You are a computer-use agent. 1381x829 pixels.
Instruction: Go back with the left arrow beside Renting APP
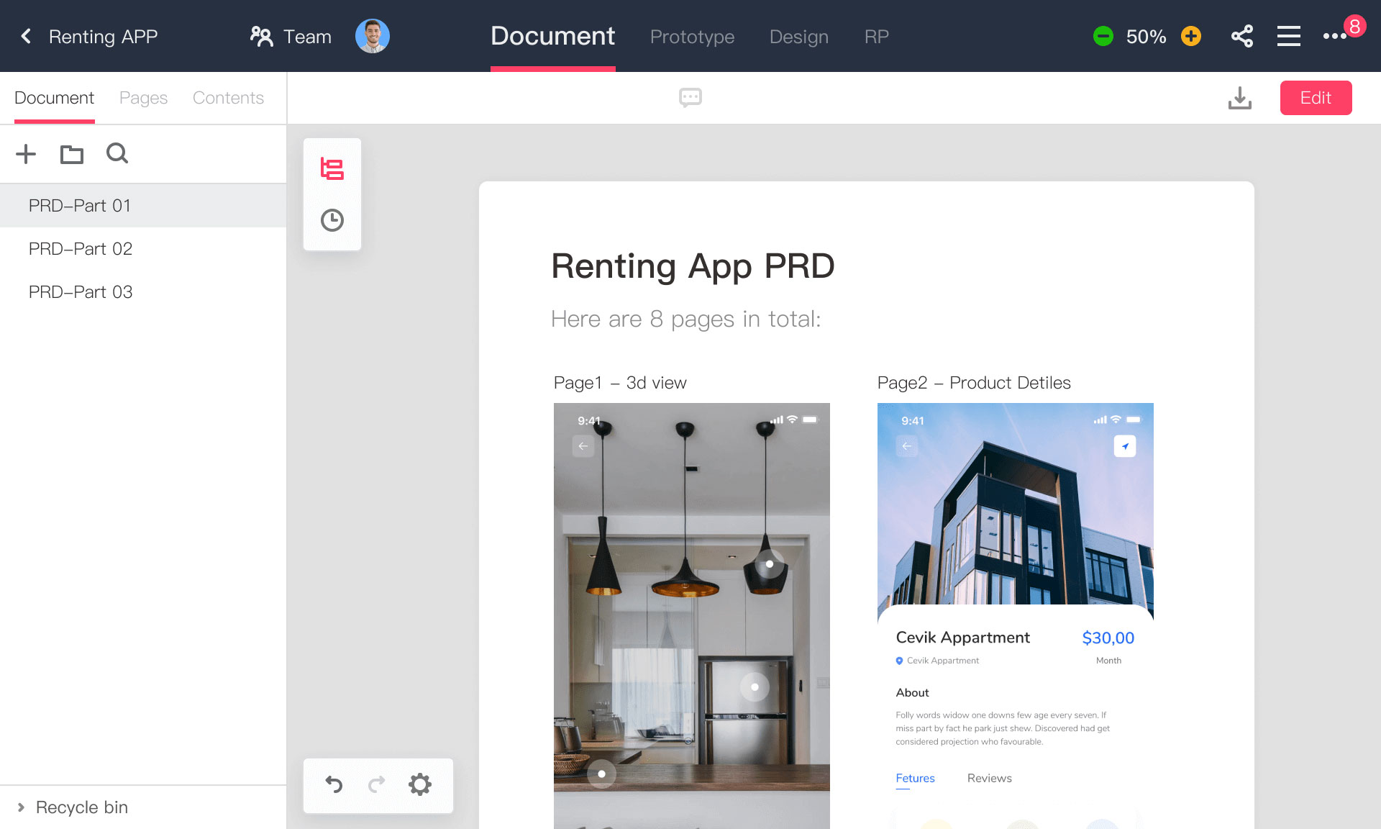pyautogui.click(x=26, y=36)
